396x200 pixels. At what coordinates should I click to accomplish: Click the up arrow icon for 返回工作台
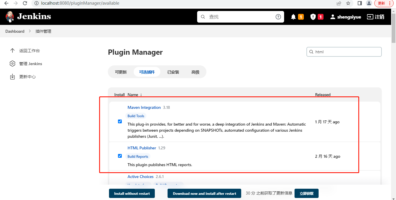[12, 50]
